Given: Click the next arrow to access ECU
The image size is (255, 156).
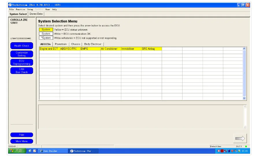Looking at the screenshot, I should tap(240, 138).
